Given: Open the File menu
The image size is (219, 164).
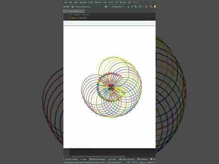Looking at the screenshot, I should click(x=66, y=2).
